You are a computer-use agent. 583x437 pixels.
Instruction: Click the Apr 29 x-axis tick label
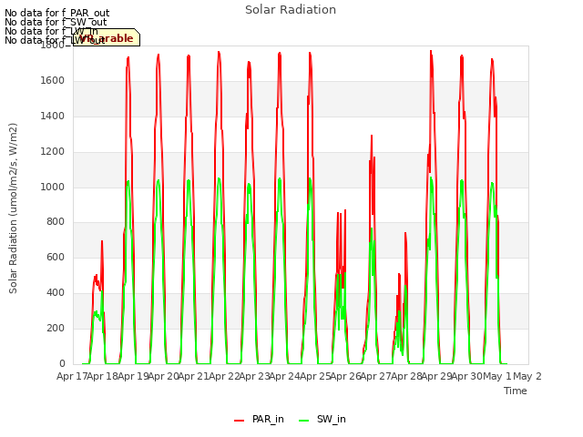tap(436, 376)
